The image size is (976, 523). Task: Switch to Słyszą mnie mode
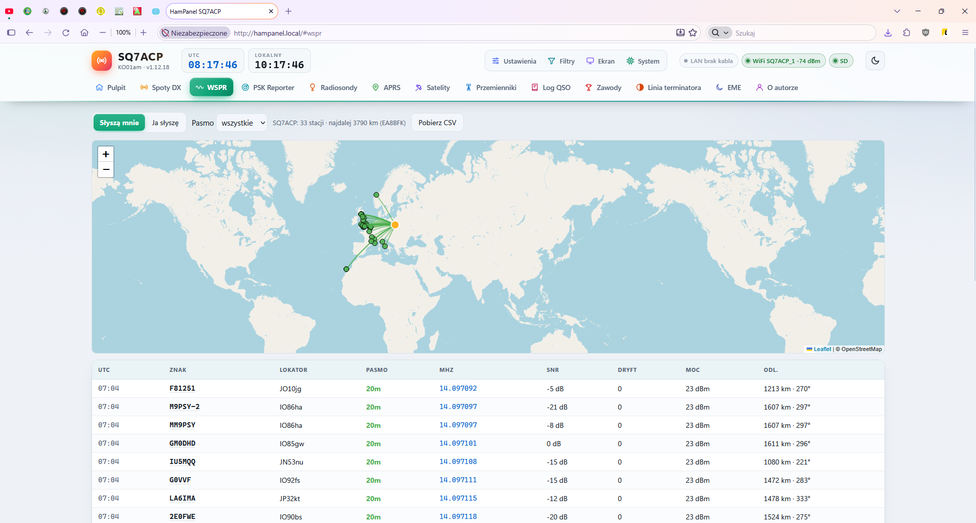click(x=119, y=123)
